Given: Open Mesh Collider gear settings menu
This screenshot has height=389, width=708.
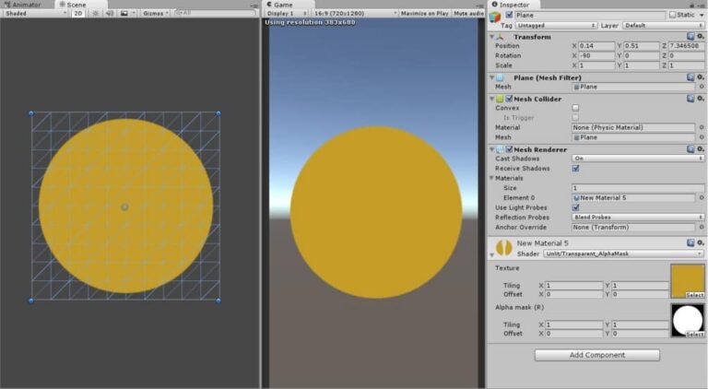Looking at the screenshot, I should (700, 98).
